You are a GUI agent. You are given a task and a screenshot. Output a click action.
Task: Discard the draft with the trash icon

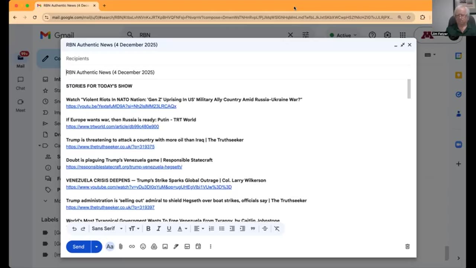[x=408, y=246]
